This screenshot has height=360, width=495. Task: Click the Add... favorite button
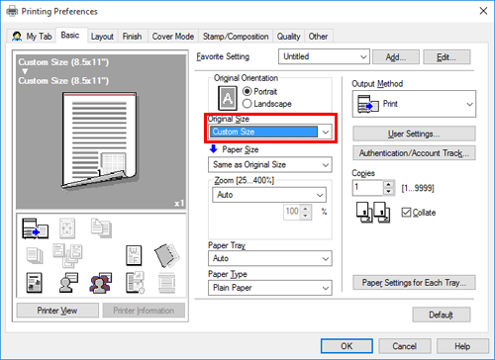[396, 57]
